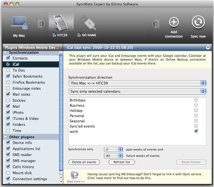Collapse the Synchronization section triangle
The height and width of the screenshot is (187, 214).
pos(5,53)
